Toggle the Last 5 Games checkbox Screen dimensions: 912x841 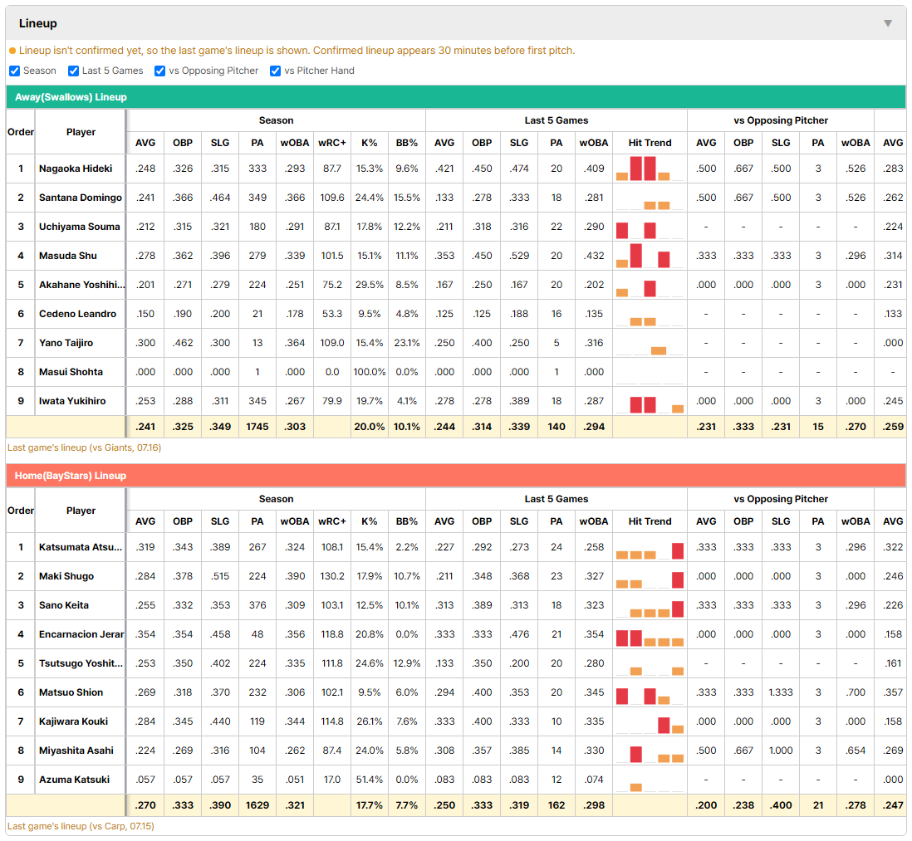tap(73, 71)
